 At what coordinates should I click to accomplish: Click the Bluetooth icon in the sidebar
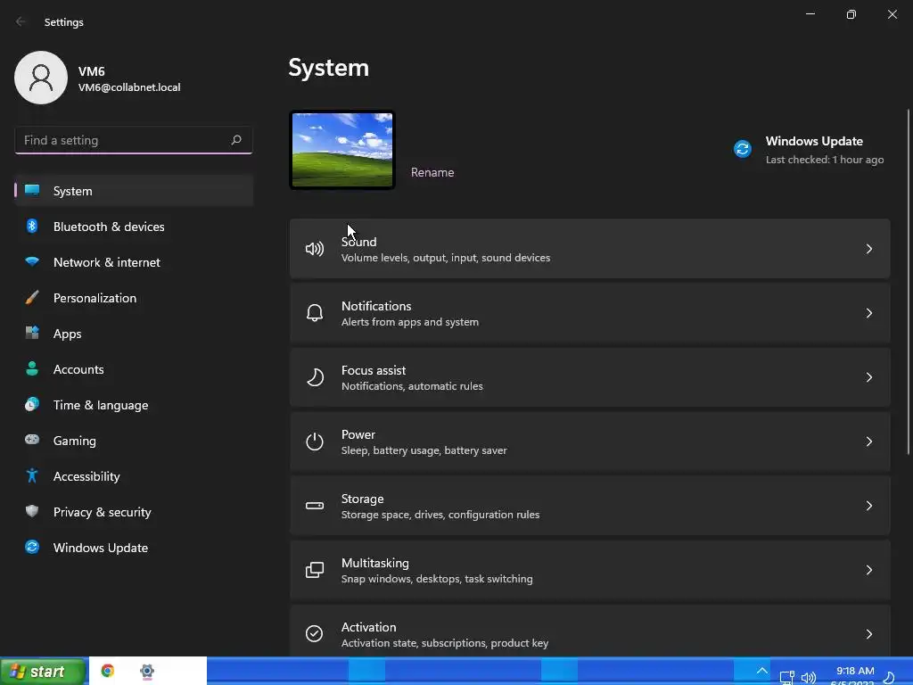[x=32, y=226]
